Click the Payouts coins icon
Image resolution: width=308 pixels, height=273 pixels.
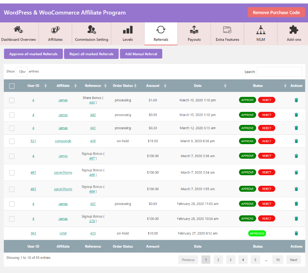(194, 30)
